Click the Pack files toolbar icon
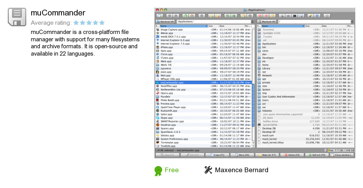 244,16
